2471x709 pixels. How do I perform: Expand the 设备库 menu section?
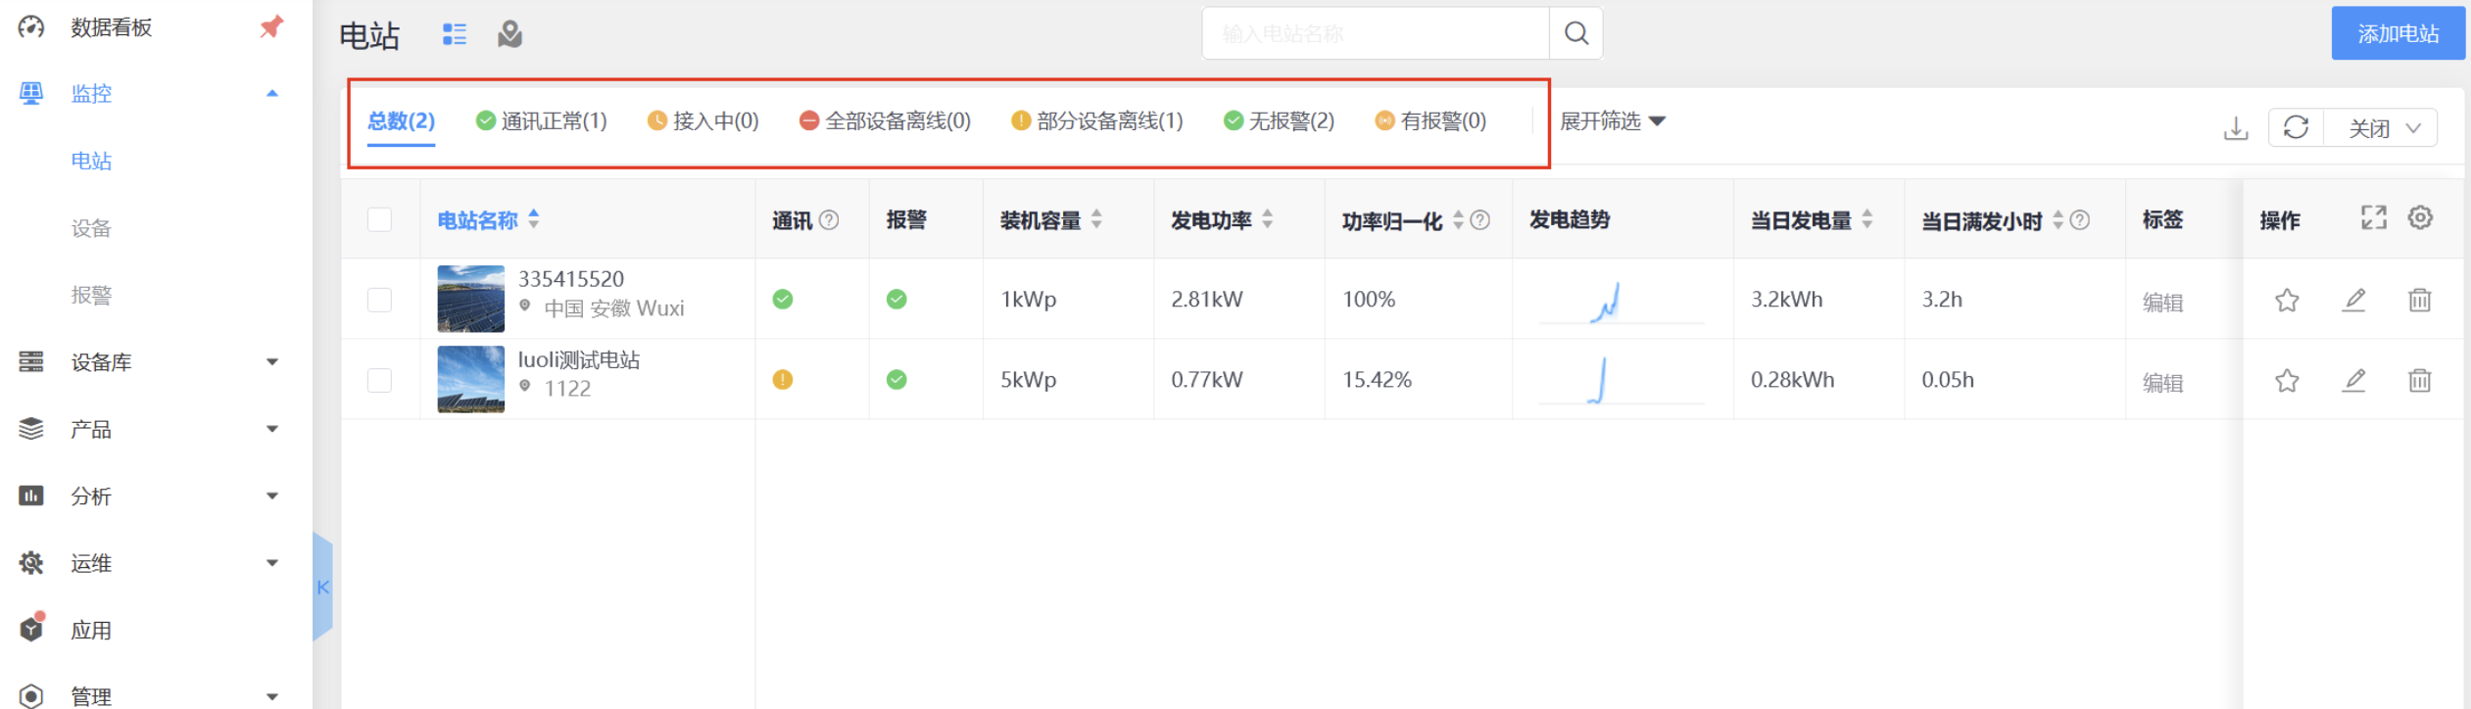(272, 362)
